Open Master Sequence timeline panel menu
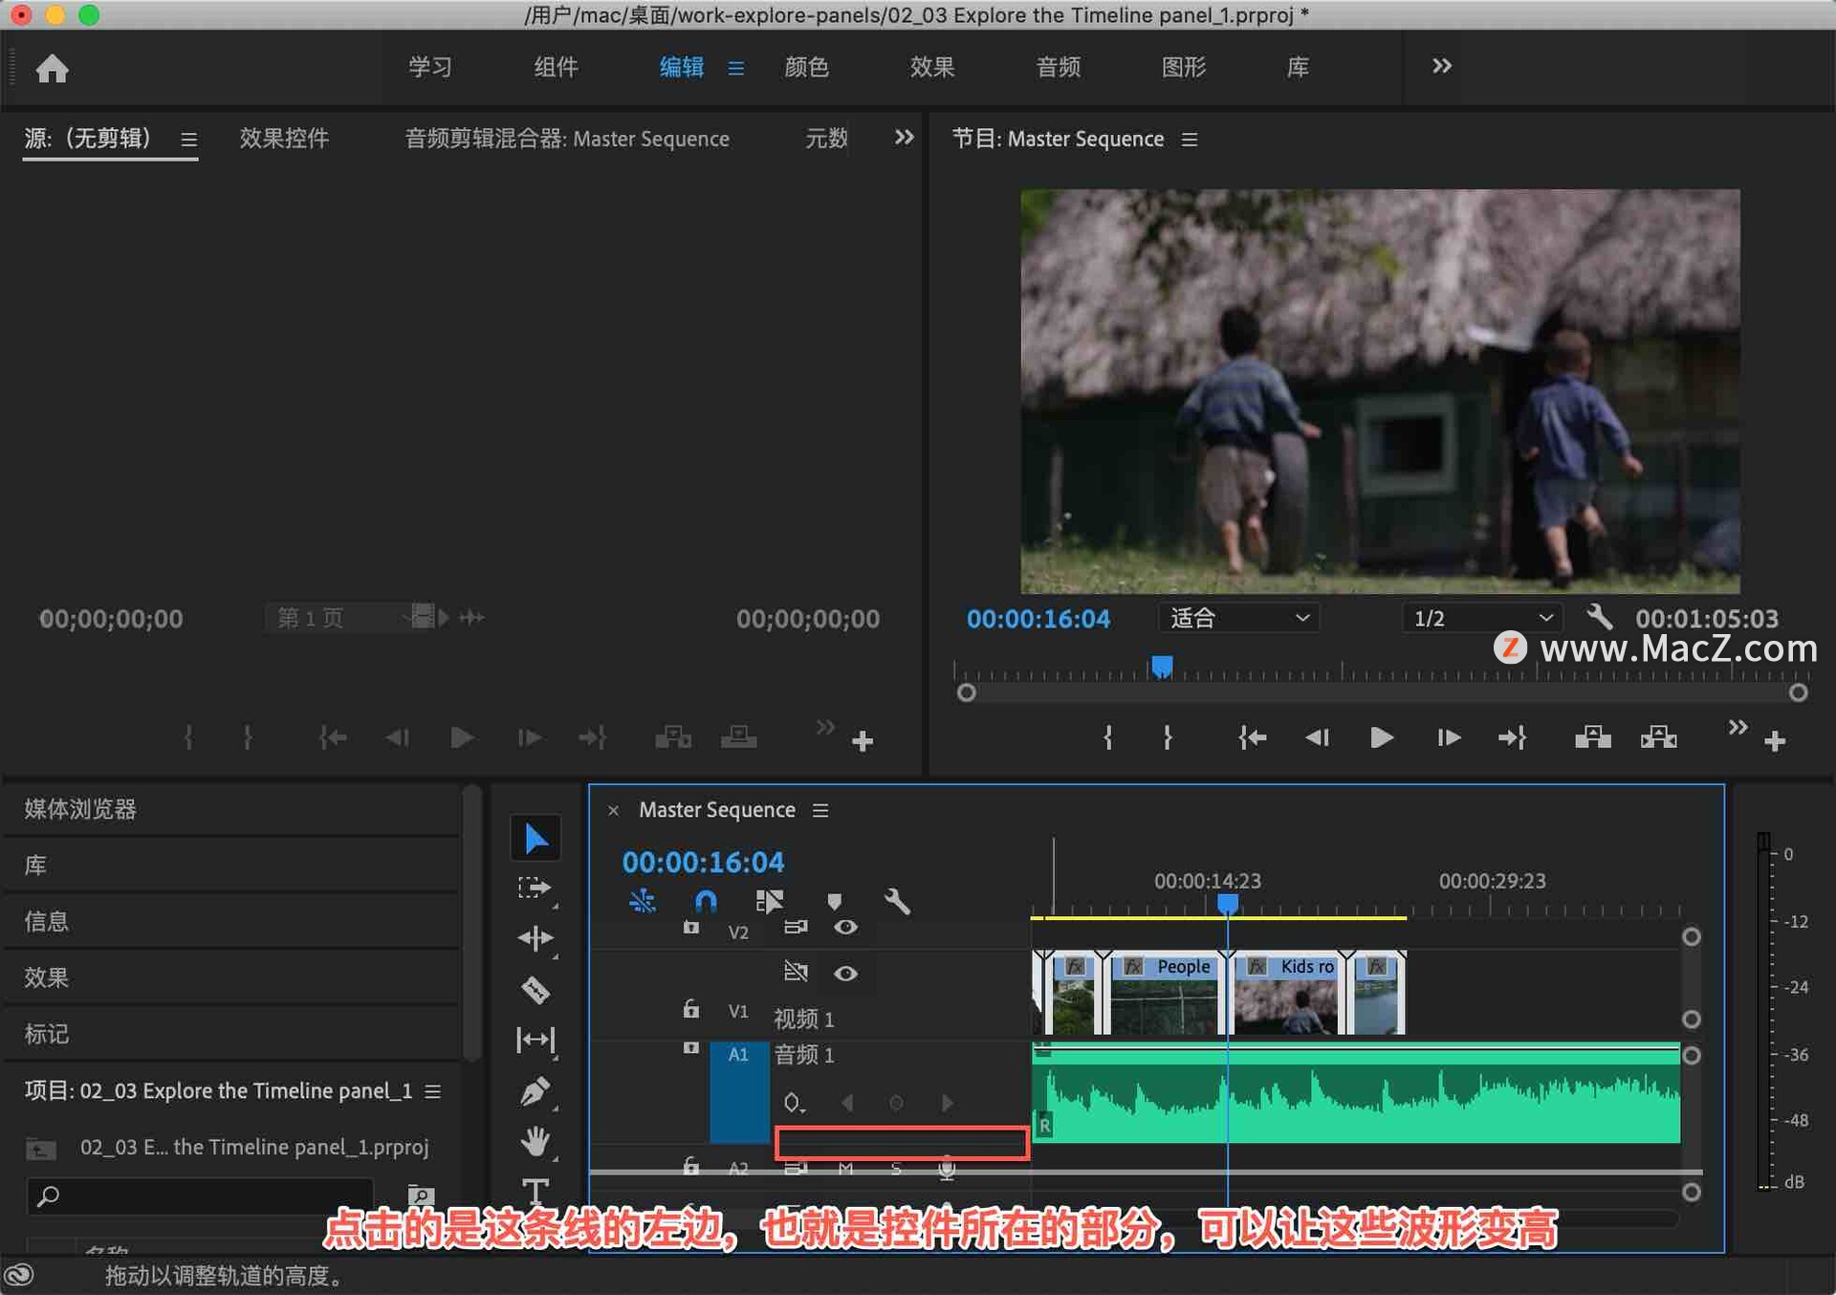The image size is (1836, 1295). point(820,810)
